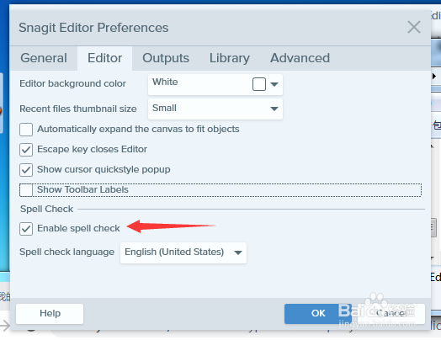This screenshot has width=441, height=340.
Task: Check the Show Toolbar Labels box
Action: point(26,190)
